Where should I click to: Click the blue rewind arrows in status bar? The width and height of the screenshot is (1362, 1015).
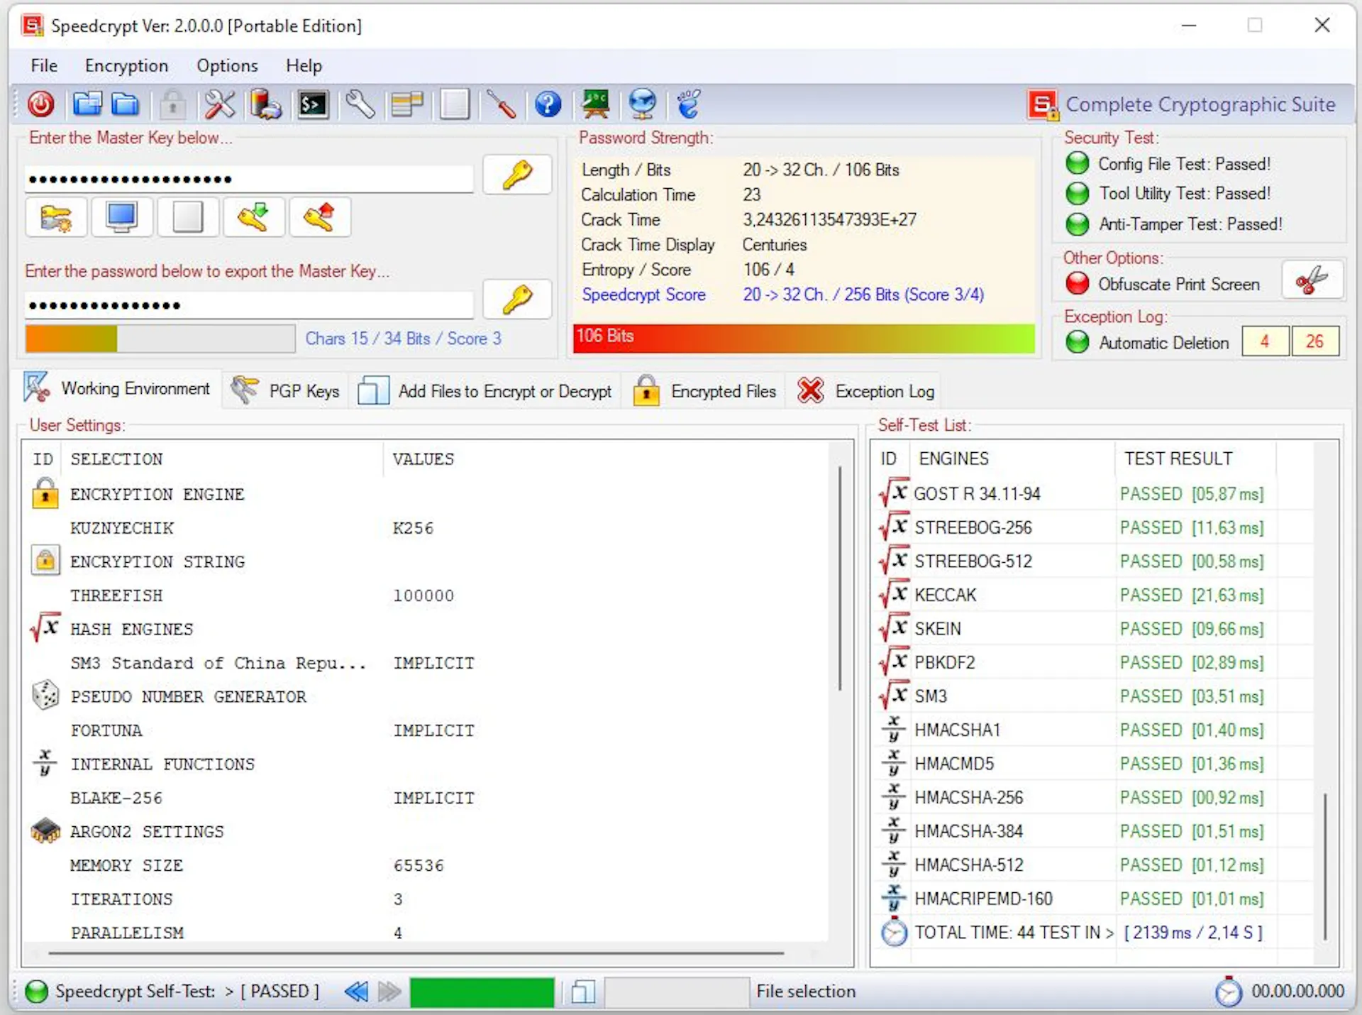356,992
